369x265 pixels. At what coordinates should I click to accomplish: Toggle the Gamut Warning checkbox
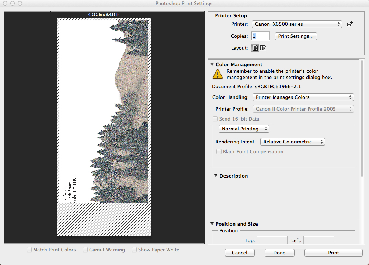point(85,250)
